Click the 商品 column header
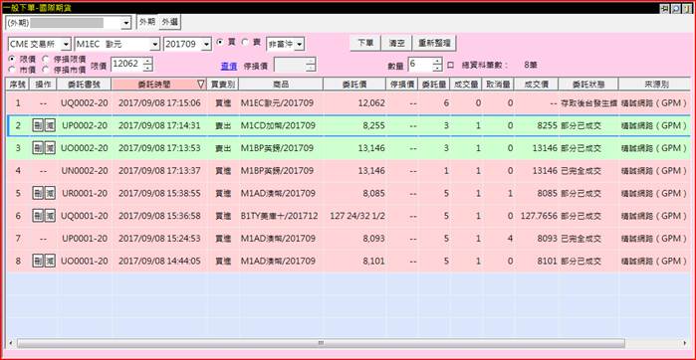The height and width of the screenshot is (360, 696). pos(281,85)
